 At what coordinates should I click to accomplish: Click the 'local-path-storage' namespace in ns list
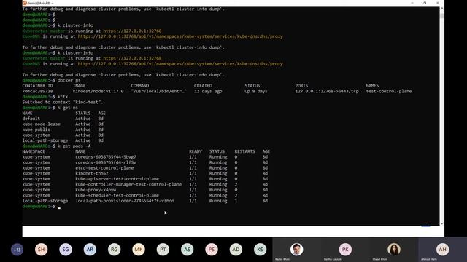[45, 140]
